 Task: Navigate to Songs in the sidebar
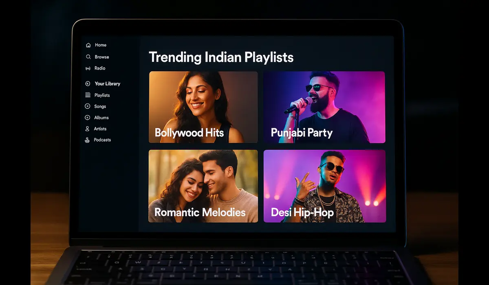pyautogui.click(x=100, y=106)
